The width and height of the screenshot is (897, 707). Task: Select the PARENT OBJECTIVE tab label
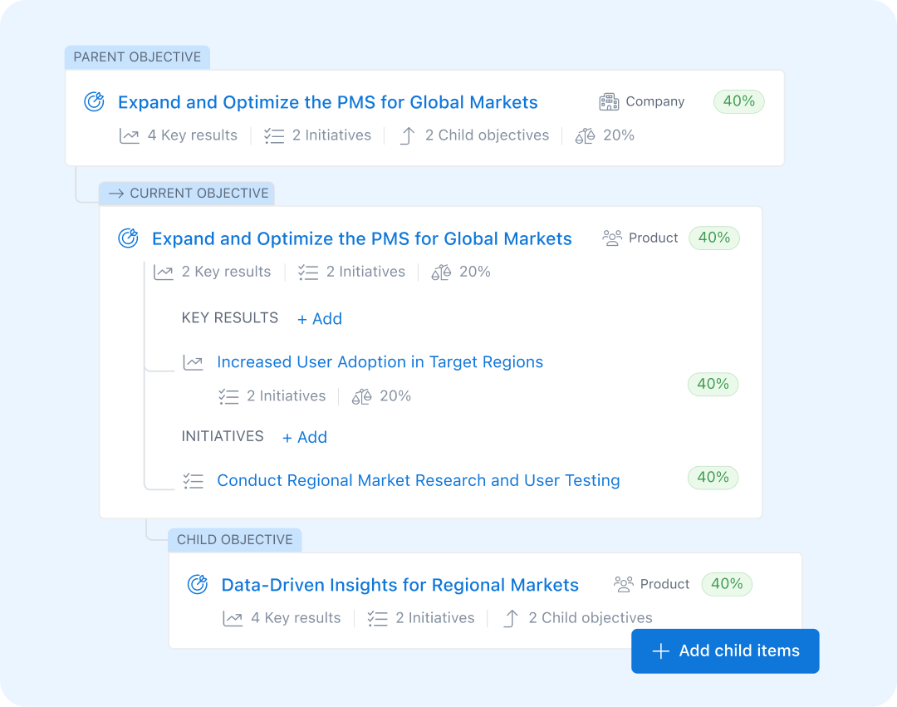(137, 57)
